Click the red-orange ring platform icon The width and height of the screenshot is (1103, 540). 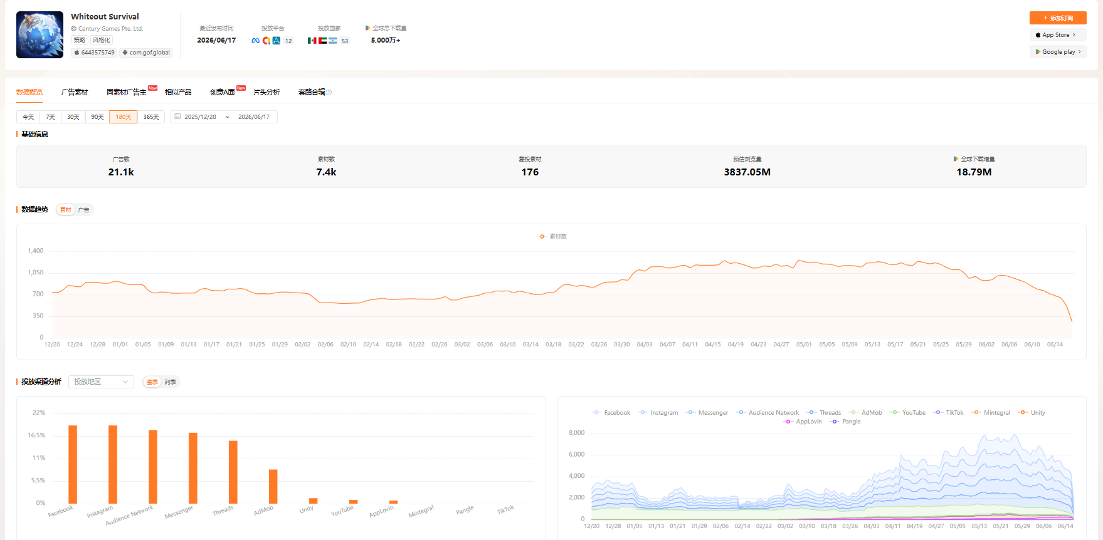pos(266,41)
